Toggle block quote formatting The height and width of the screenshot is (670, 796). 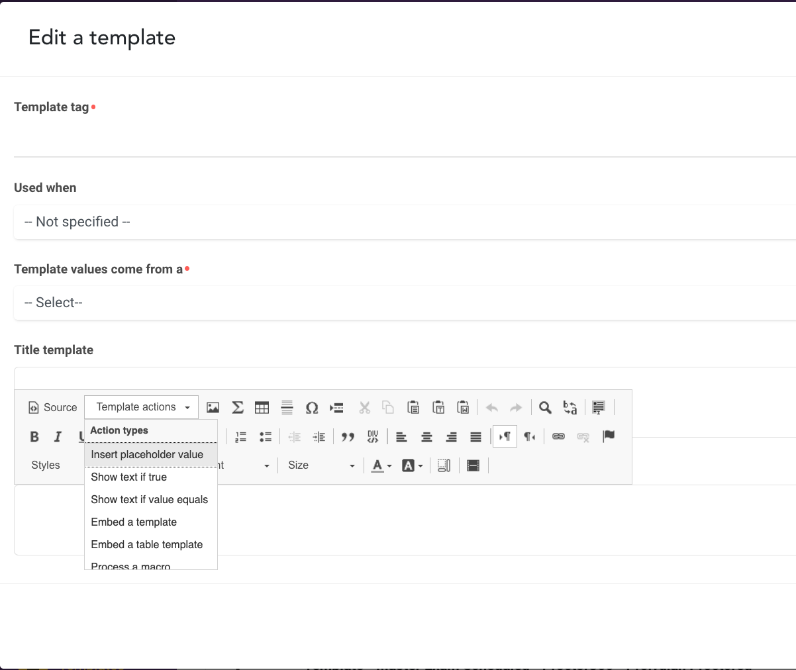(x=348, y=436)
